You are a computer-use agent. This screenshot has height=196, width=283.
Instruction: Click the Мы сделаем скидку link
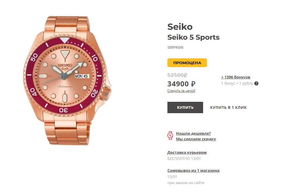[196, 139]
